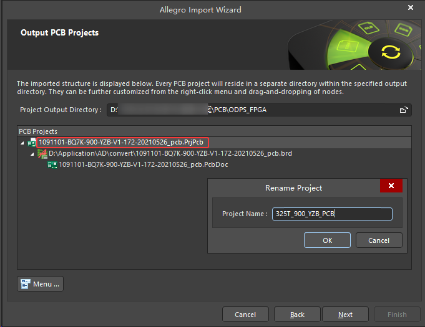Select the PcbDoc document row

coord(214,164)
